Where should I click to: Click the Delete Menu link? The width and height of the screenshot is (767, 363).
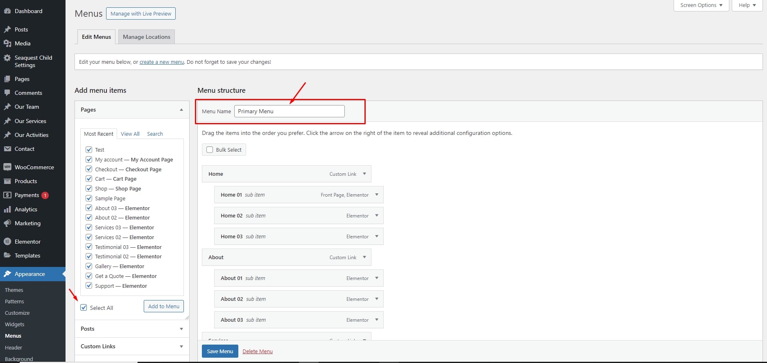coord(258,351)
